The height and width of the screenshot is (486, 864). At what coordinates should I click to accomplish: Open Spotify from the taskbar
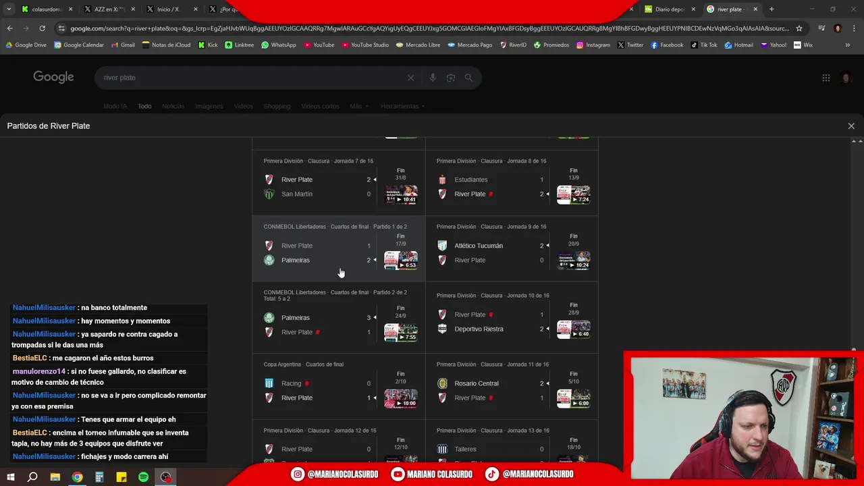[143, 477]
